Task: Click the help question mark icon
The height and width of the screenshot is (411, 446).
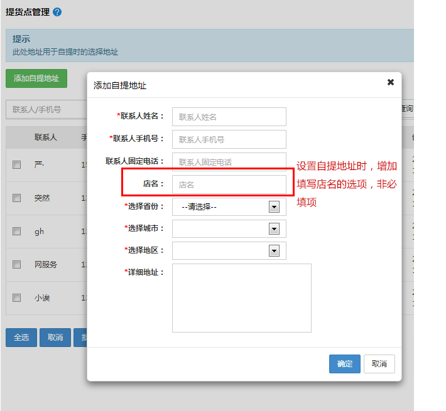Action: pyautogui.click(x=58, y=12)
